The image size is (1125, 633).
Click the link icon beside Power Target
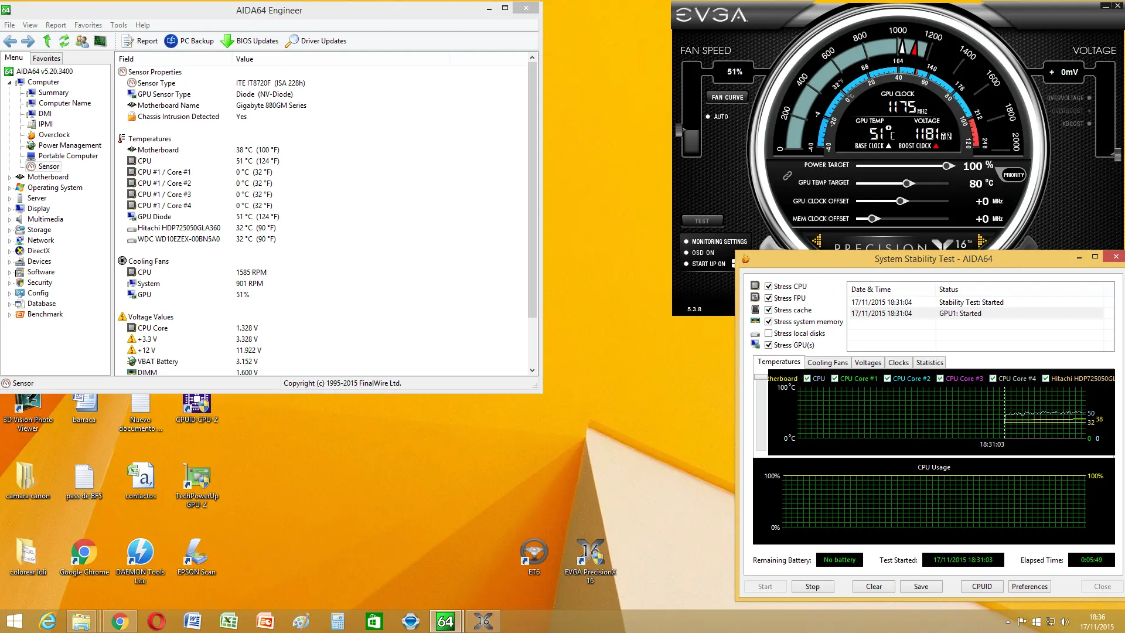[x=787, y=175]
